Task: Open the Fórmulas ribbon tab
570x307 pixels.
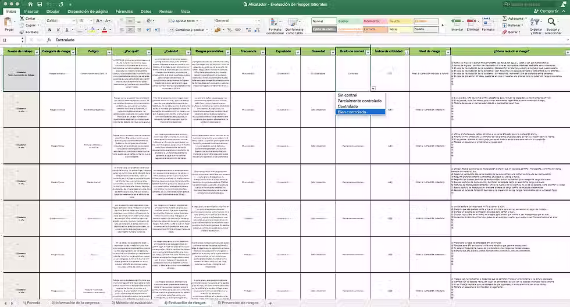Action: click(124, 11)
